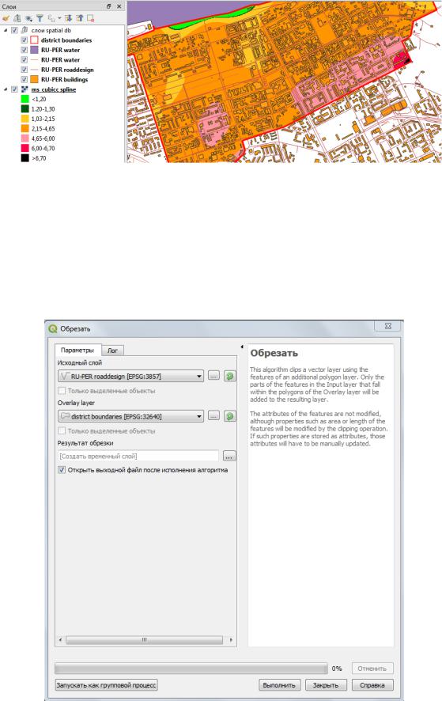Click the Результат обрезки output field
The image size is (442, 701).
click(138, 456)
